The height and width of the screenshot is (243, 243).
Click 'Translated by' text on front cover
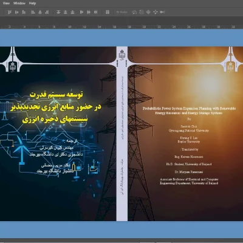point(190,149)
